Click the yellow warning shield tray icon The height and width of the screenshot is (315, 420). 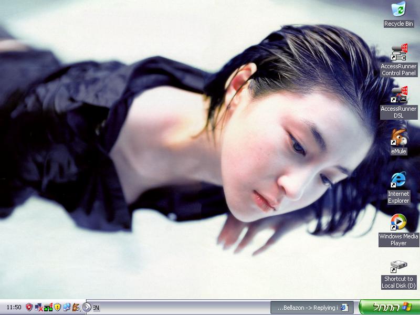pos(57,307)
